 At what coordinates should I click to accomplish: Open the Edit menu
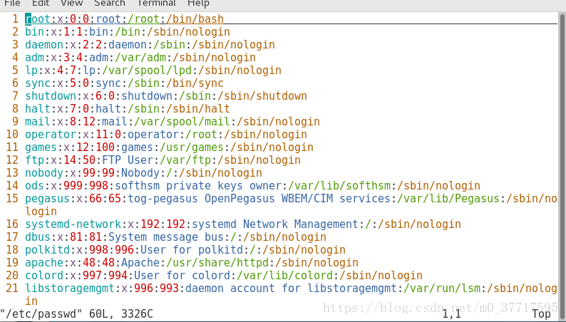[x=41, y=4]
